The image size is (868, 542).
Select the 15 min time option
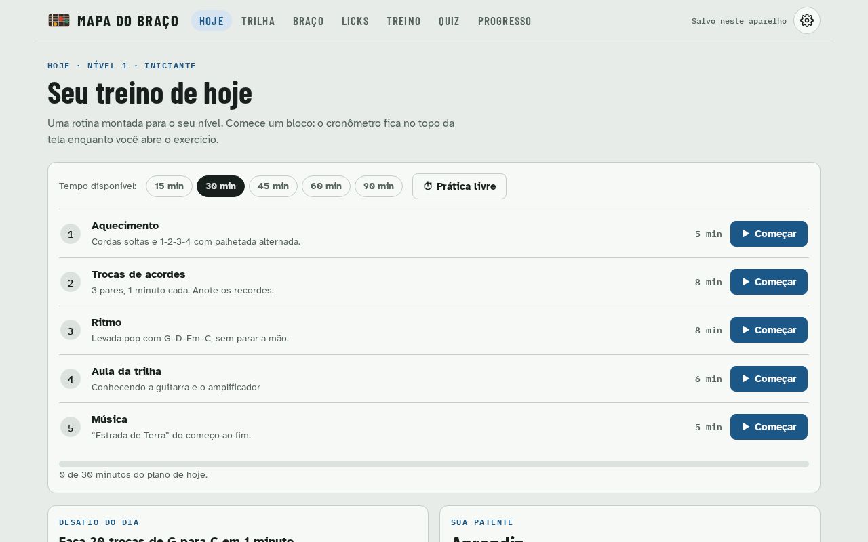pos(169,186)
